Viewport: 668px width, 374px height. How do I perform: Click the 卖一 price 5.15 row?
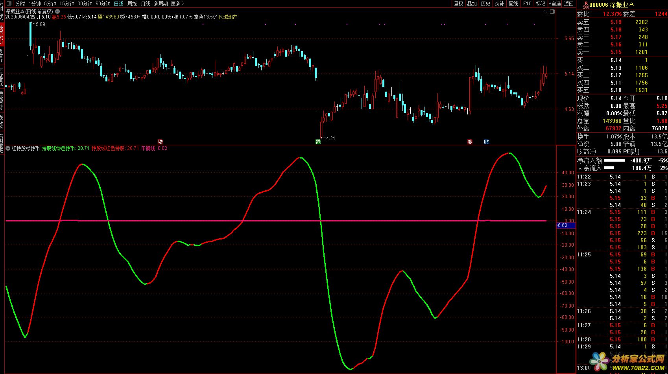click(622, 52)
